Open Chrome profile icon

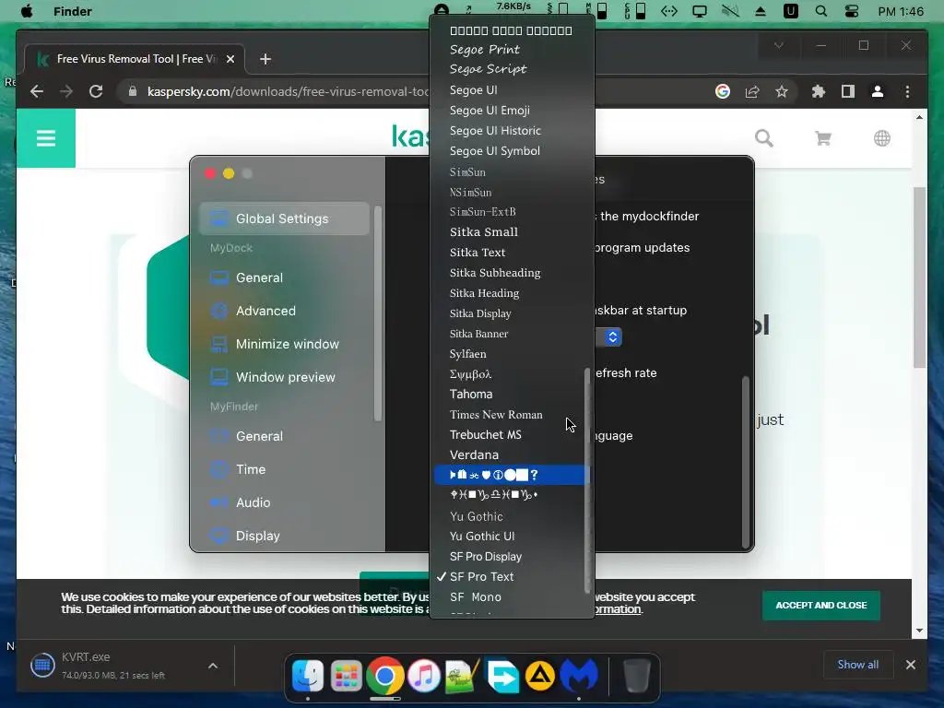point(878,91)
